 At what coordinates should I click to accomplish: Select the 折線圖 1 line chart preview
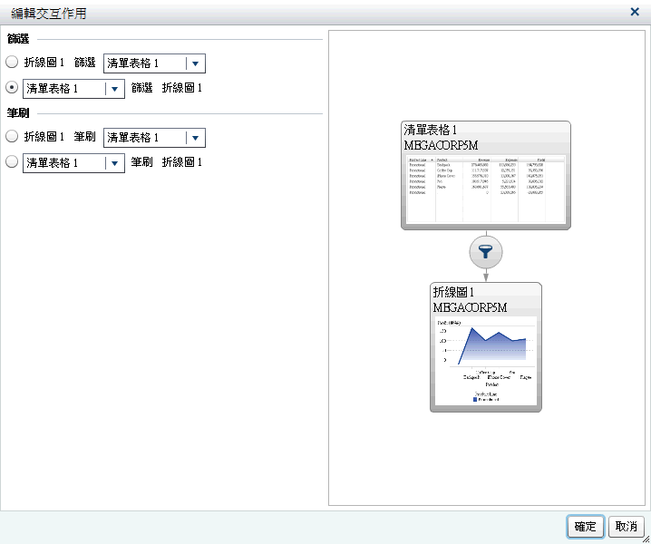[x=486, y=358]
